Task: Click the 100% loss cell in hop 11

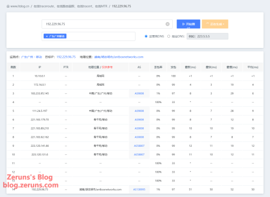Action: [x=158, y=164]
